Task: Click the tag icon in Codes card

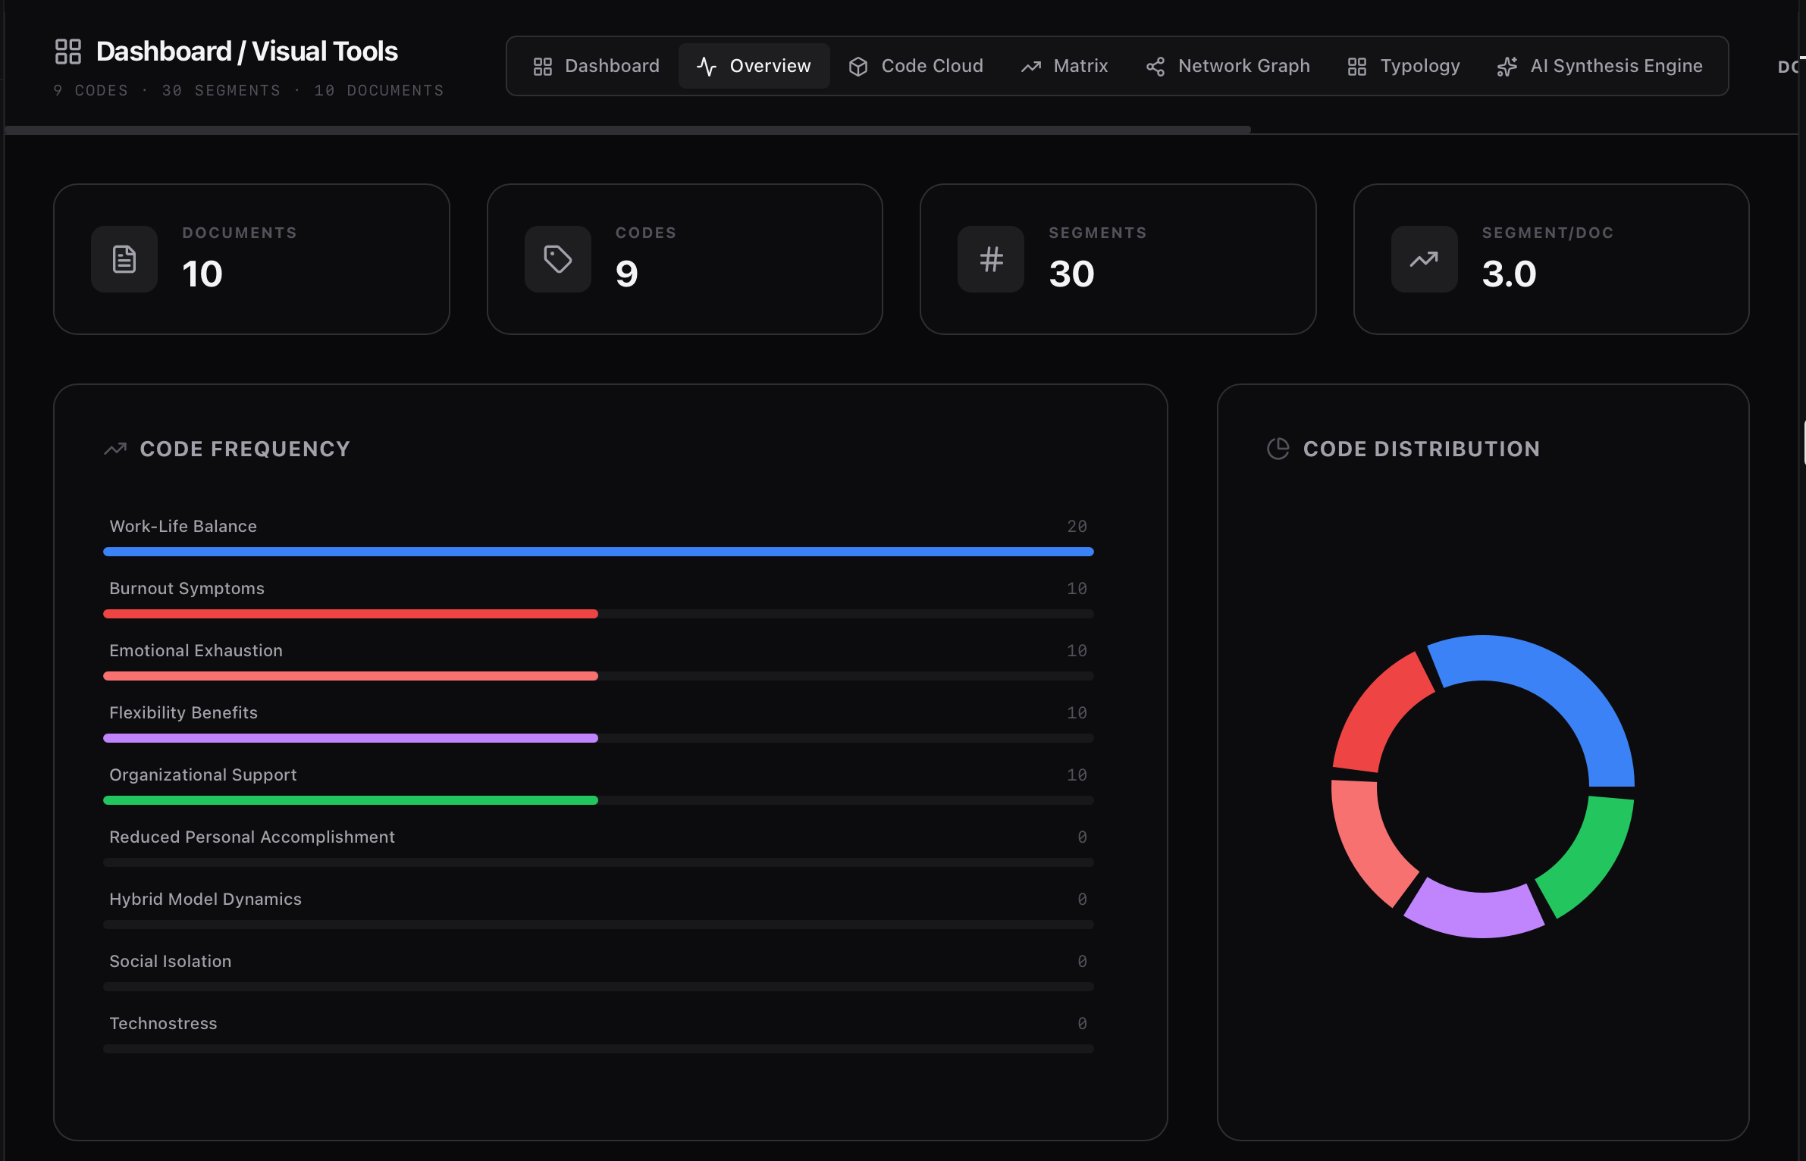Action: click(x=557, y=259)
